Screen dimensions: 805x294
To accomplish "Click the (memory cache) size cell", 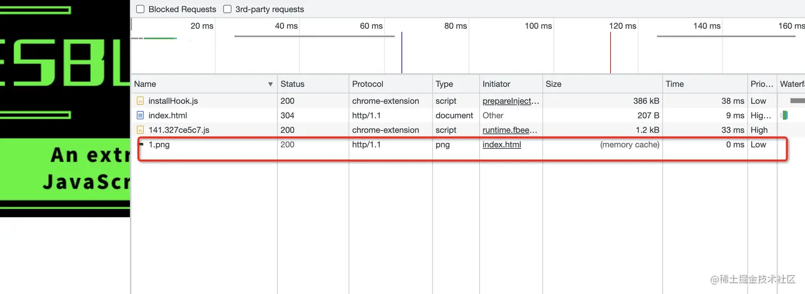I will coord(630,144).
